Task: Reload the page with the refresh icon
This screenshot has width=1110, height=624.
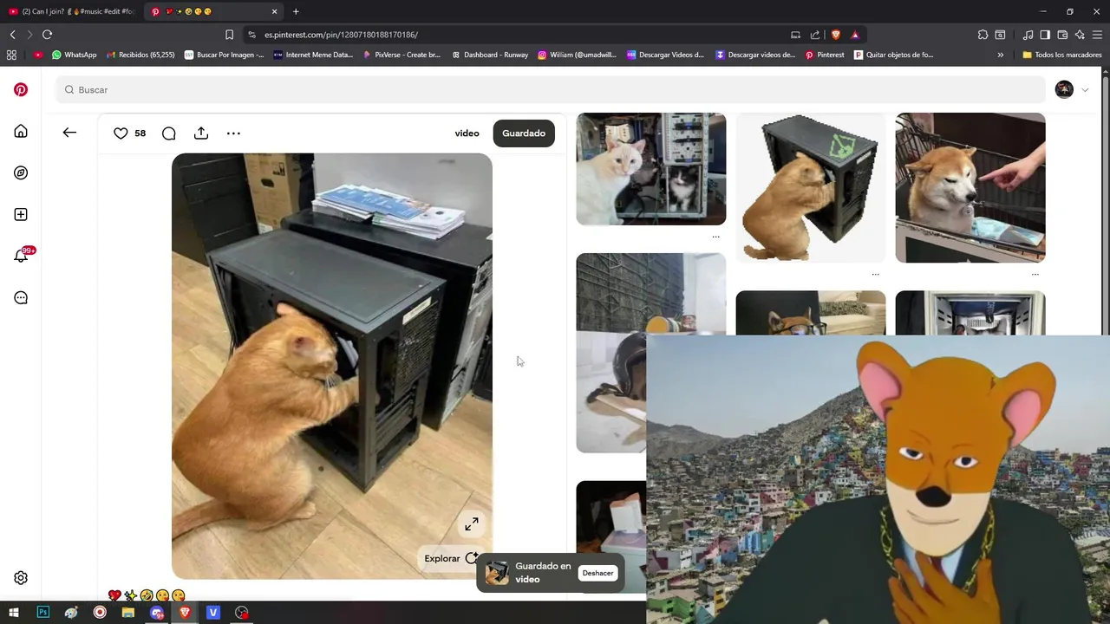Action: tap(47, 35)
